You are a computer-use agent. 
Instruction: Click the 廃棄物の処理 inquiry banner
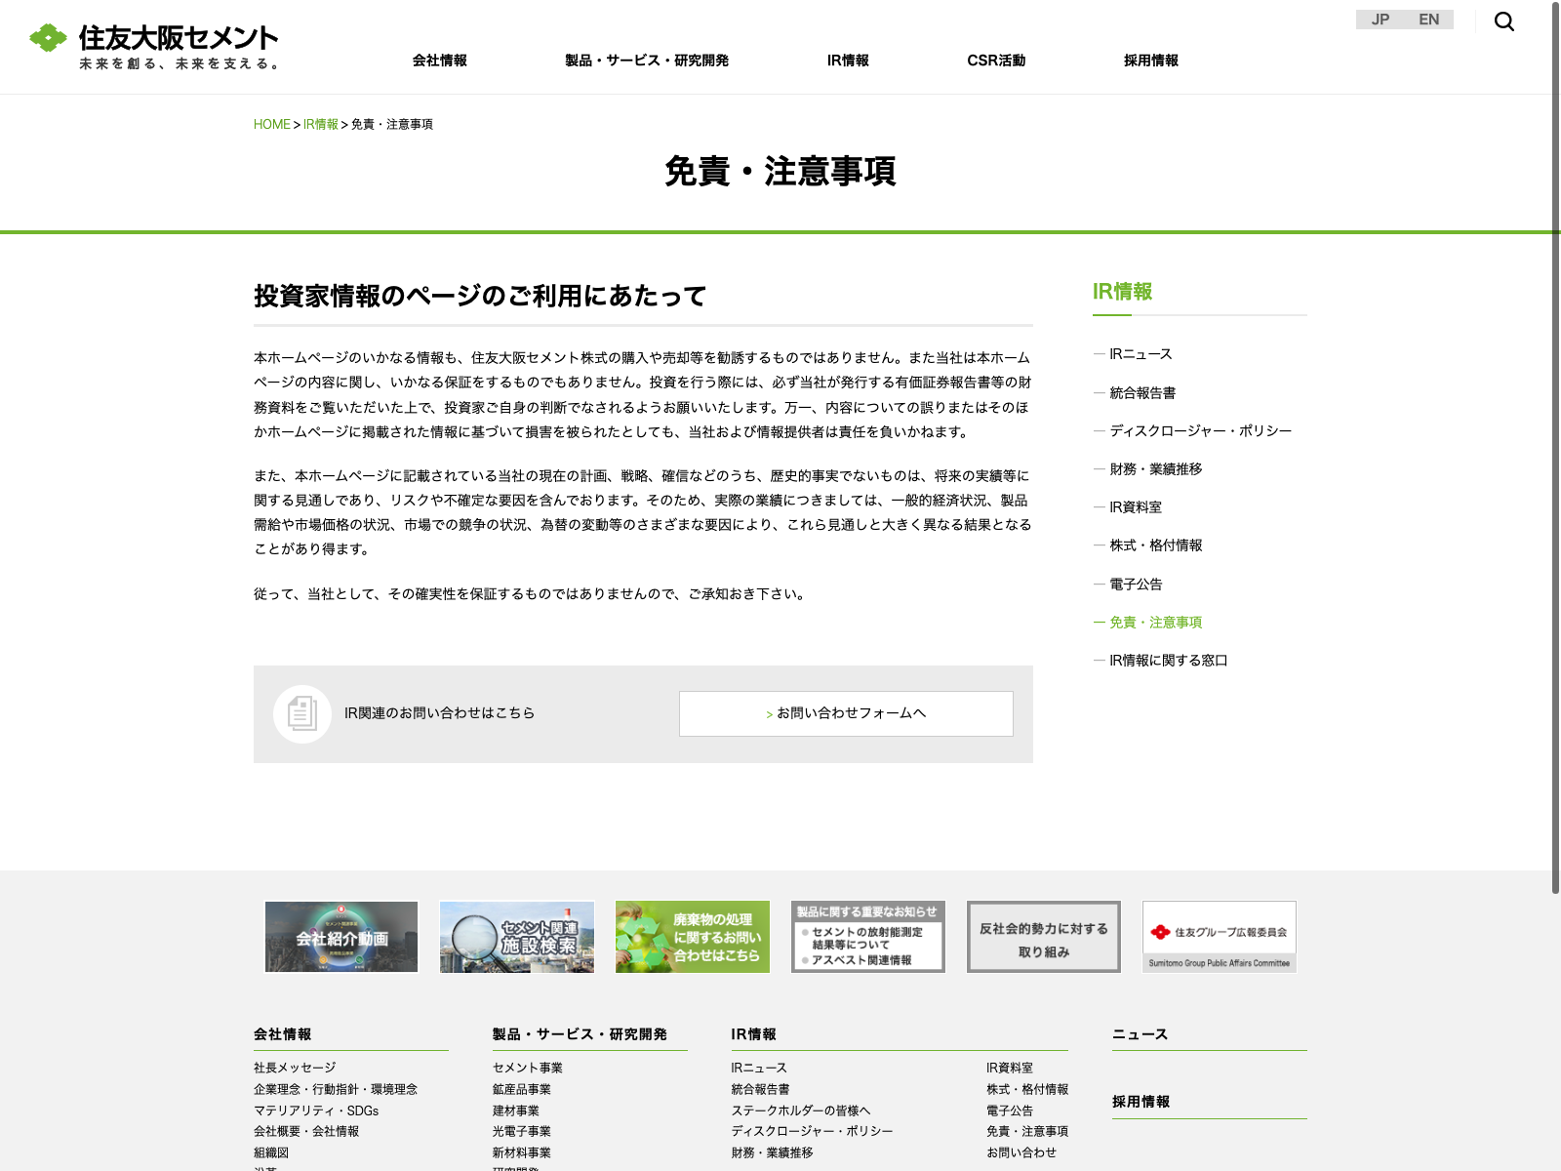click(693, 937)
